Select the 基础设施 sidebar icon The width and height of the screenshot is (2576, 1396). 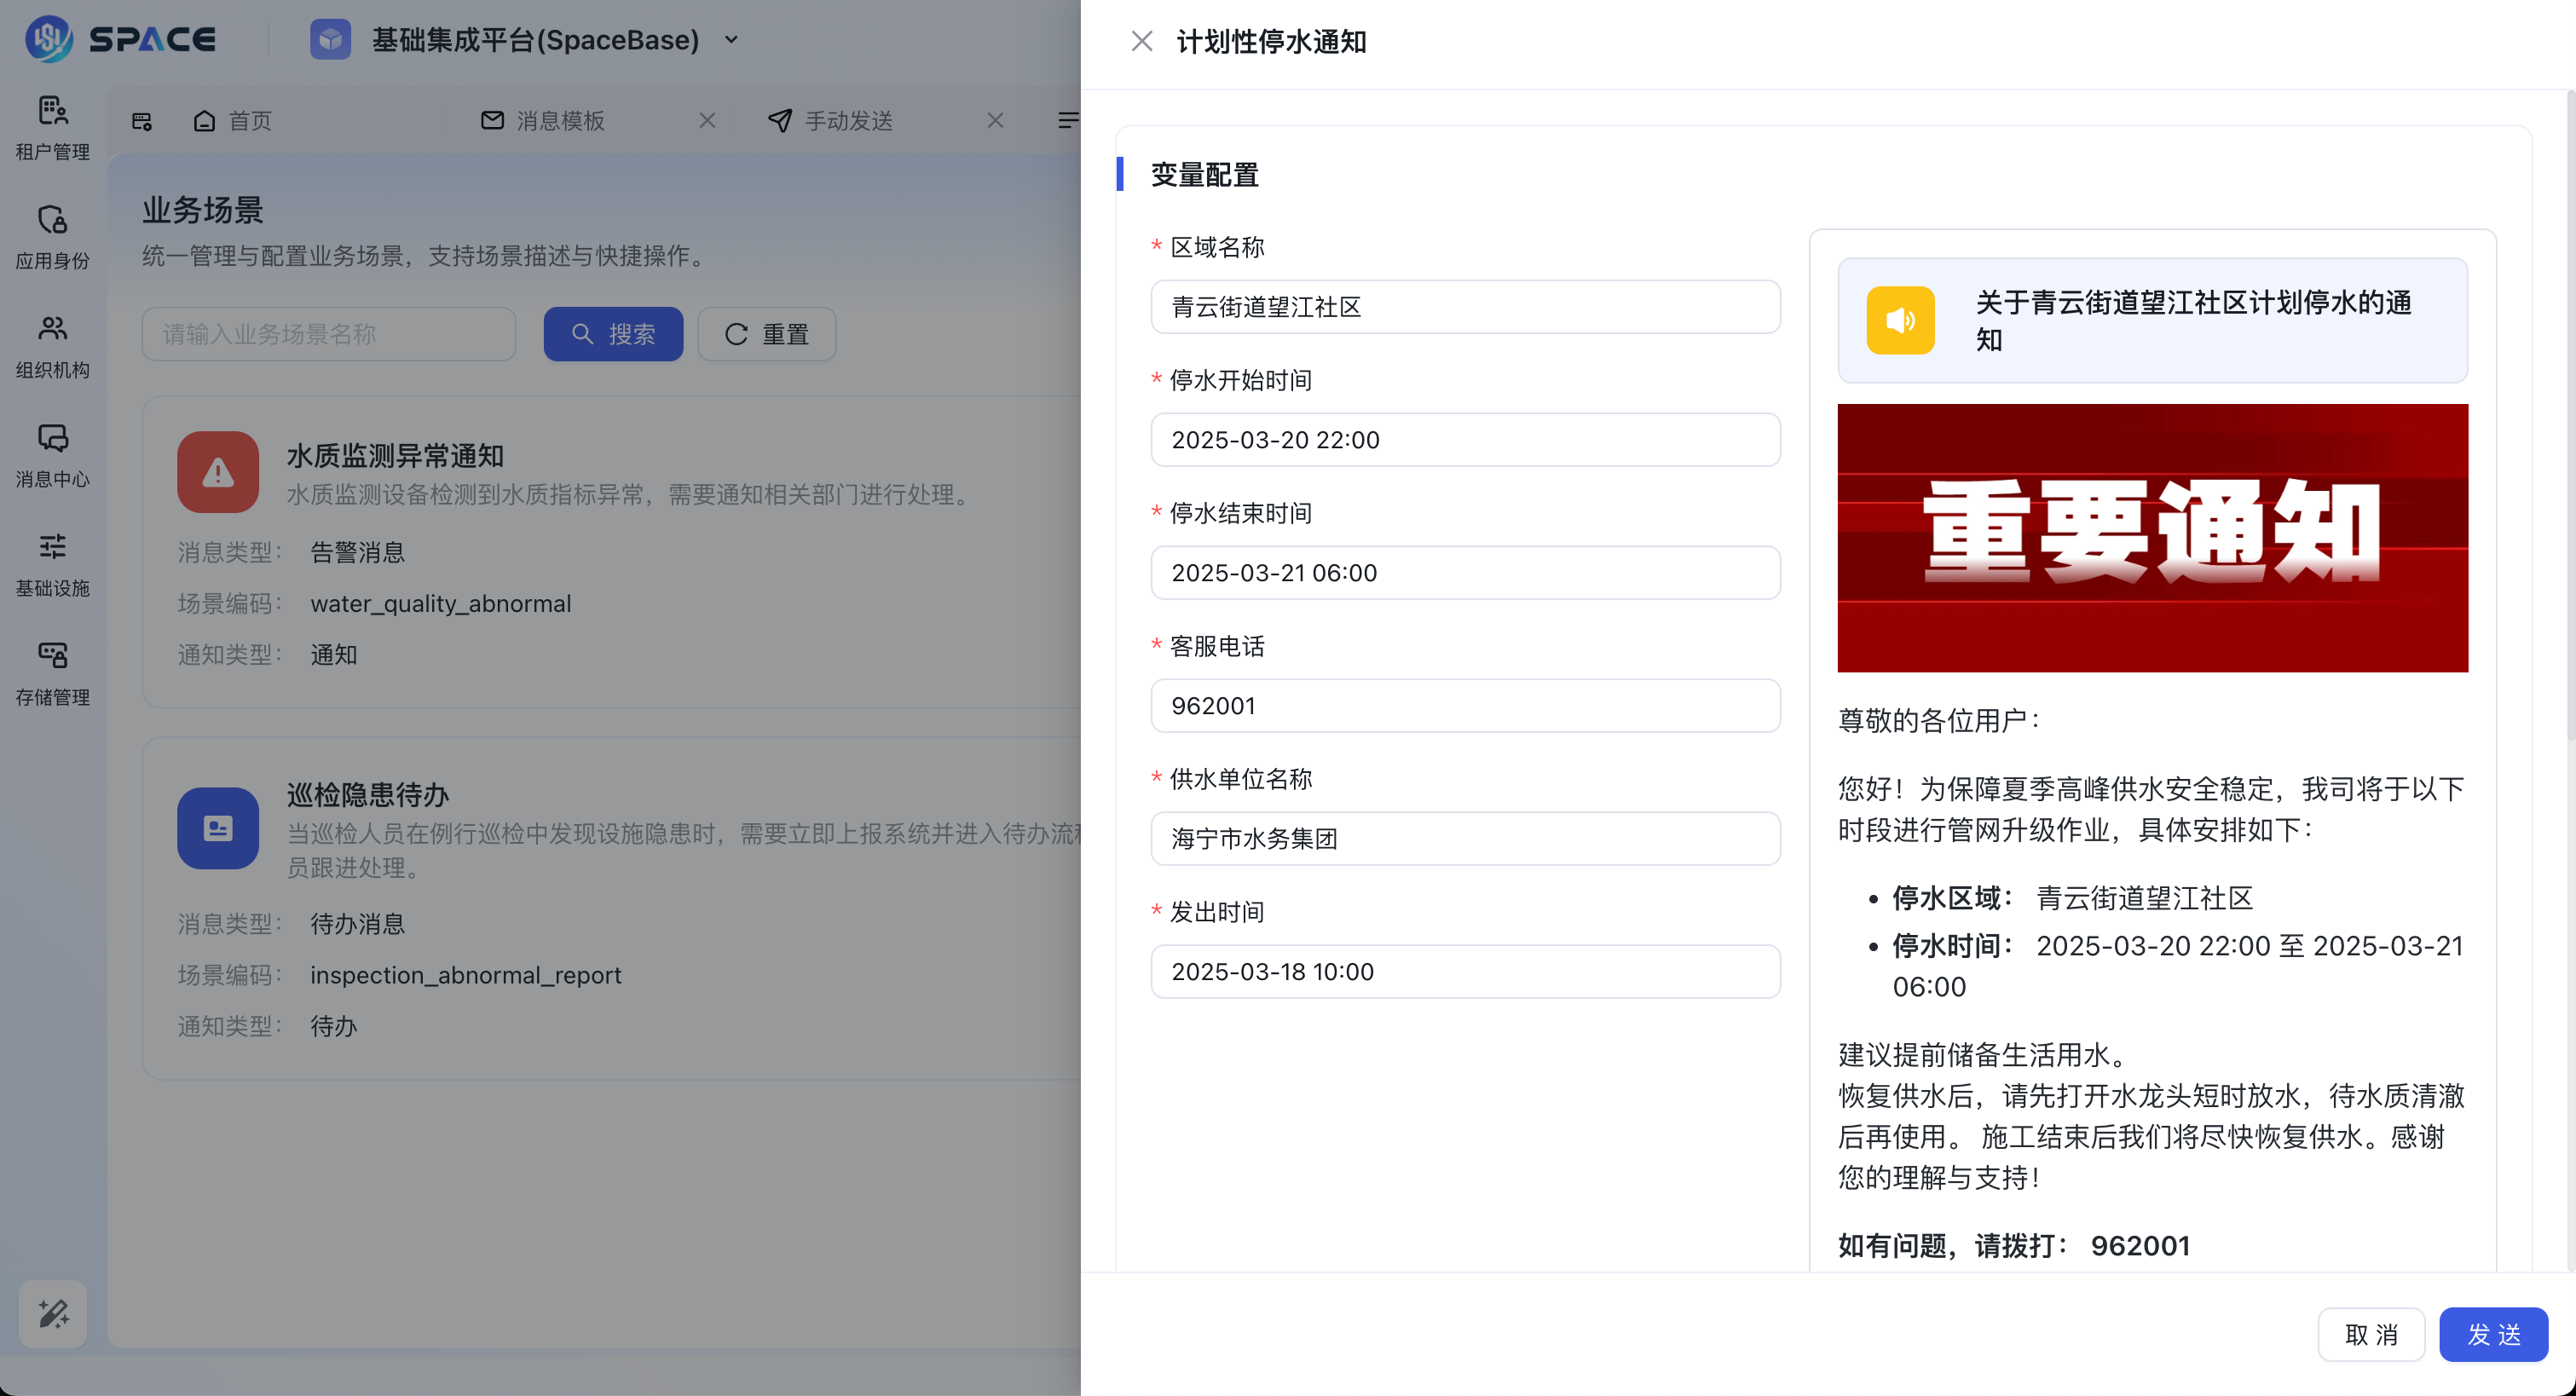point(51,563)
